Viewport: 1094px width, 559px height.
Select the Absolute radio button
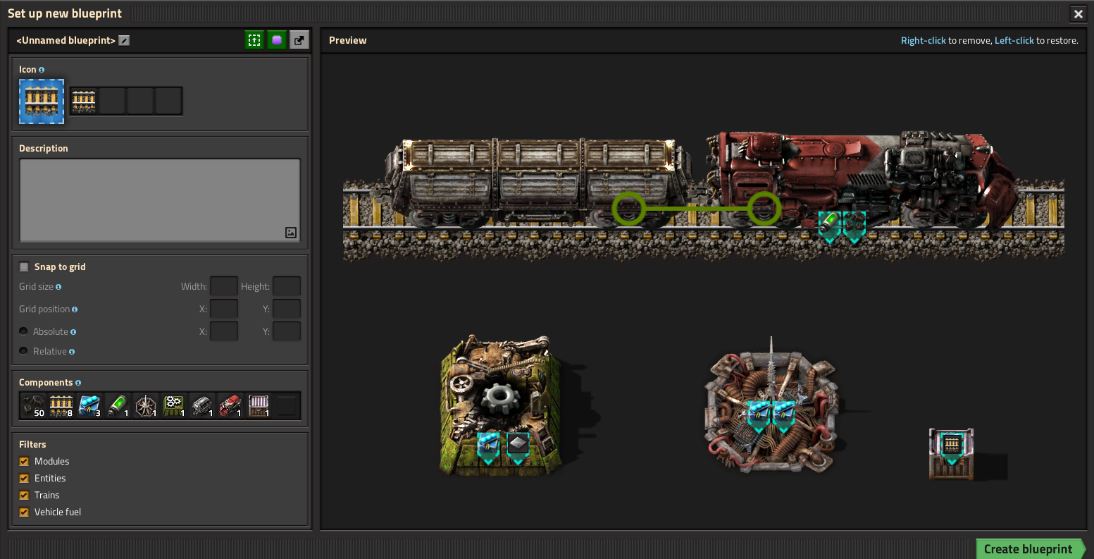pyautogui.click(x=24, y=331)
